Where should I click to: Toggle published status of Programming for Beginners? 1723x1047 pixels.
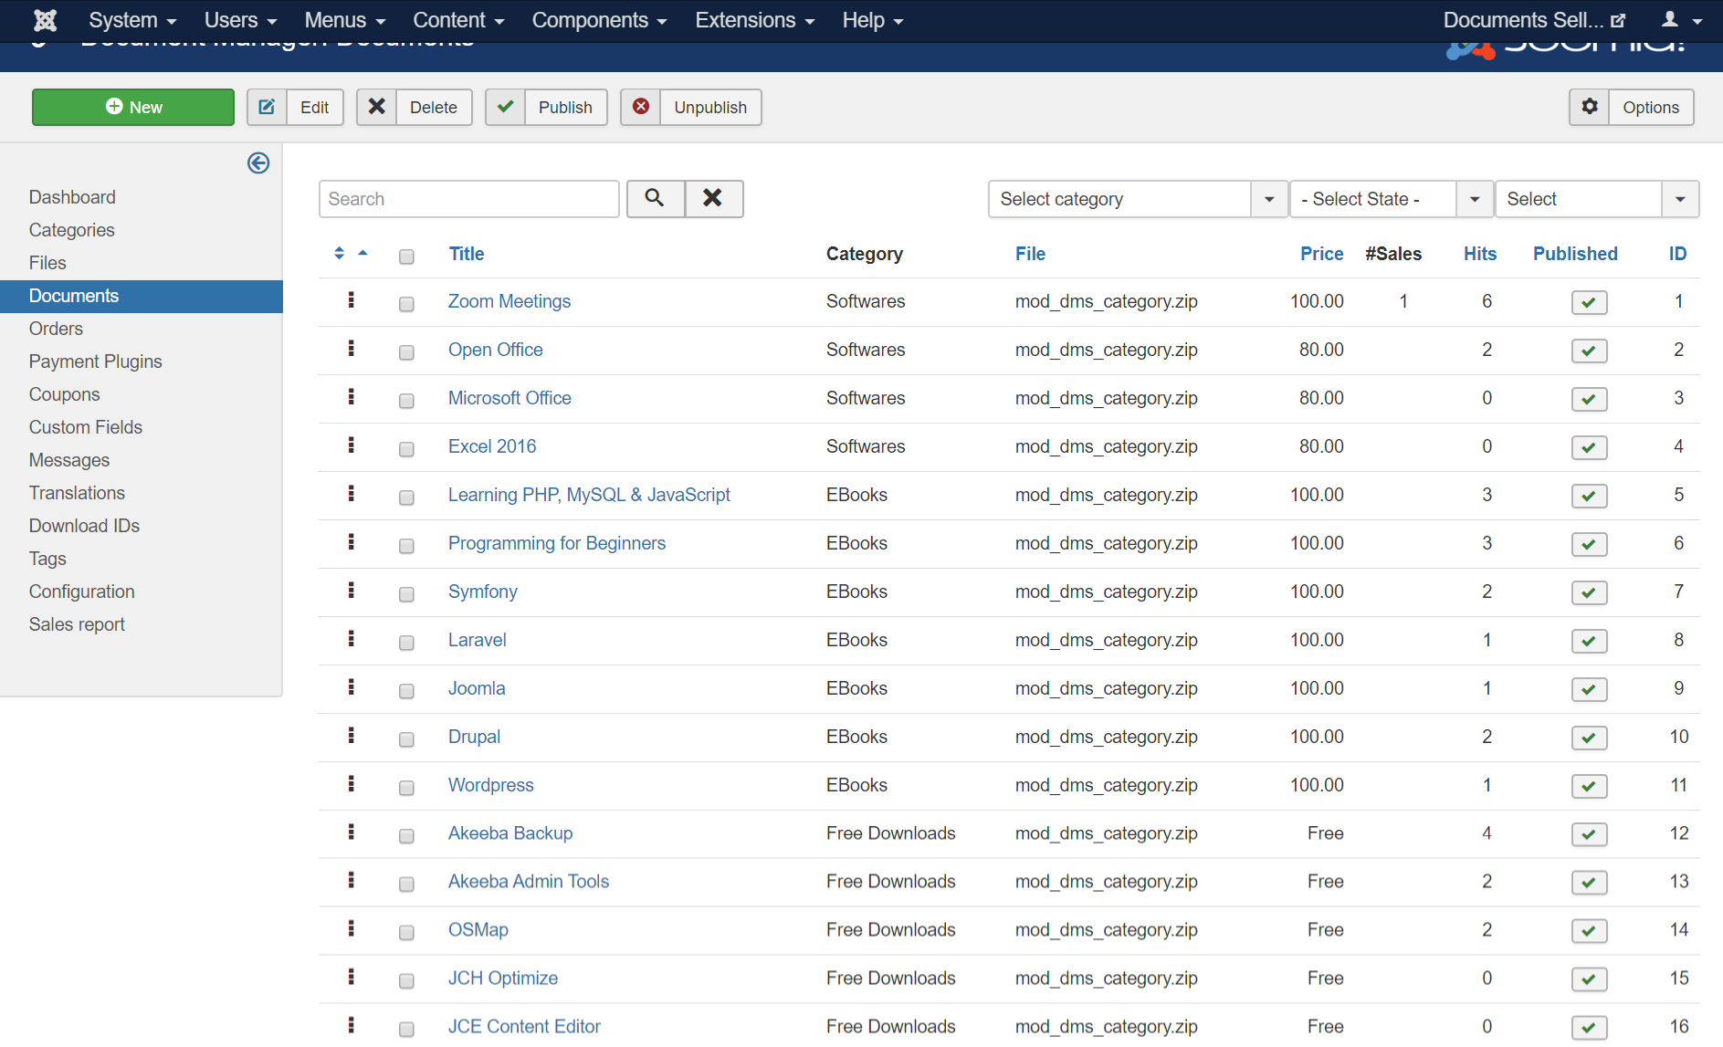(x=1589, y=544)
